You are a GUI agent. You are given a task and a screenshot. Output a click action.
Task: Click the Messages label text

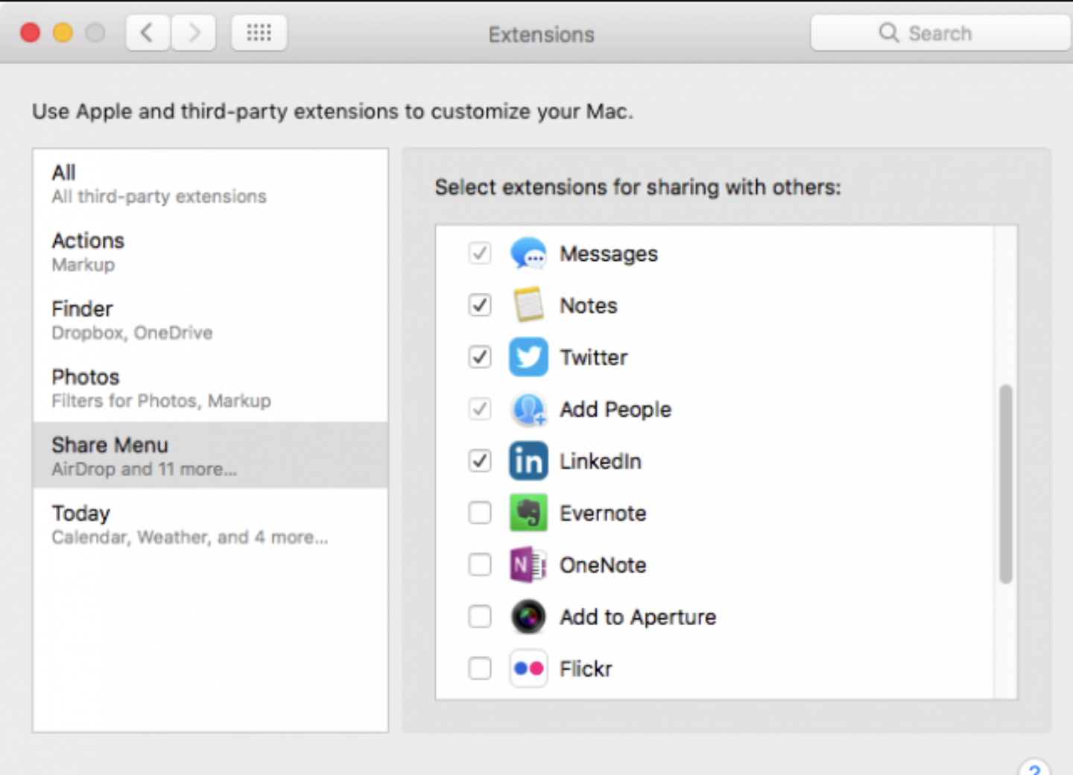(x=609, y=254)
